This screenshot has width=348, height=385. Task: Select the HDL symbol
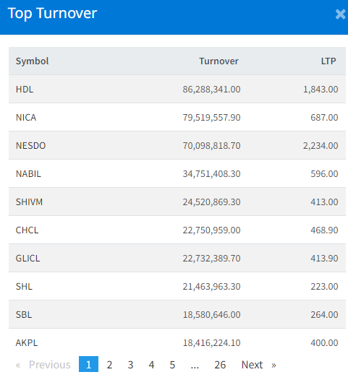point(25,89)
